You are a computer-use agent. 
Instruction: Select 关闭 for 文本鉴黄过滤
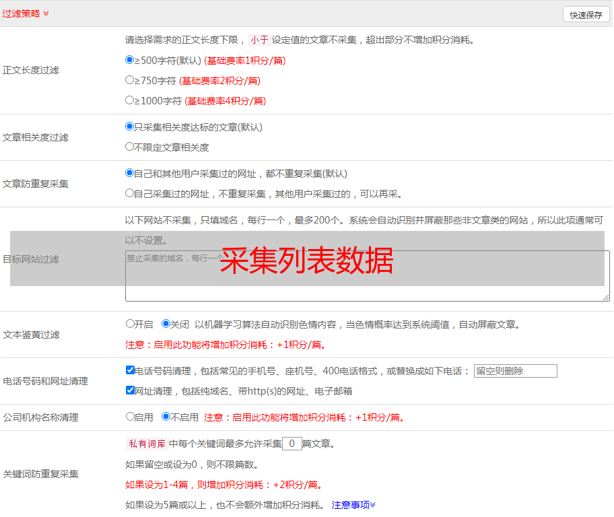click(x=166, y=324)
